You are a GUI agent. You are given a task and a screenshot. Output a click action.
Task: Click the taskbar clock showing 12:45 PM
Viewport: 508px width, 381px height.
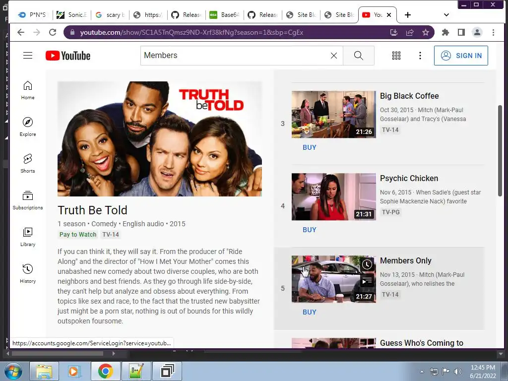click(x=483, y=372)
